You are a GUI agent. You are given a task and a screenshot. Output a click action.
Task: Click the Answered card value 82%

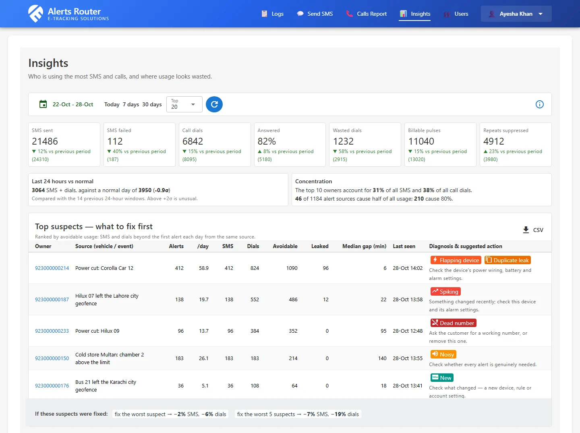click(267, 141)
